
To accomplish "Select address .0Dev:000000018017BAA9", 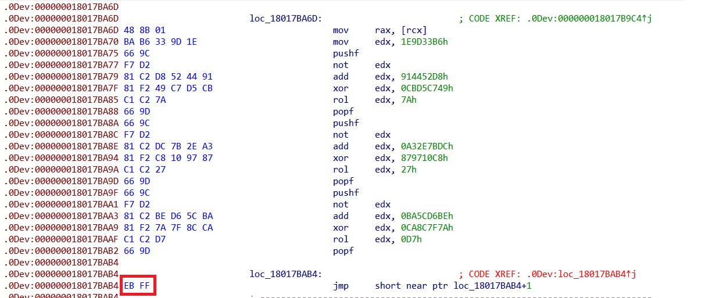I will click(x=61, y=228).
